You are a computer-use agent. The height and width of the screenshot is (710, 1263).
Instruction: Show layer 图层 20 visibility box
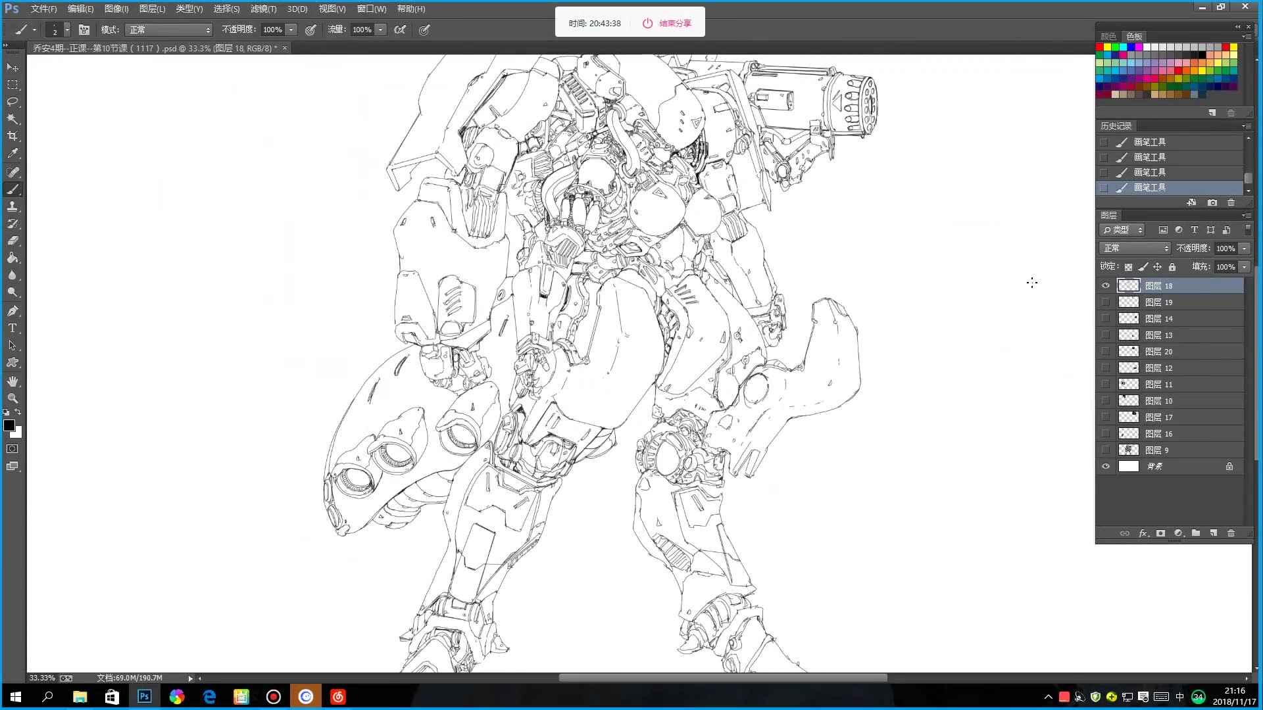[1106, 351]
